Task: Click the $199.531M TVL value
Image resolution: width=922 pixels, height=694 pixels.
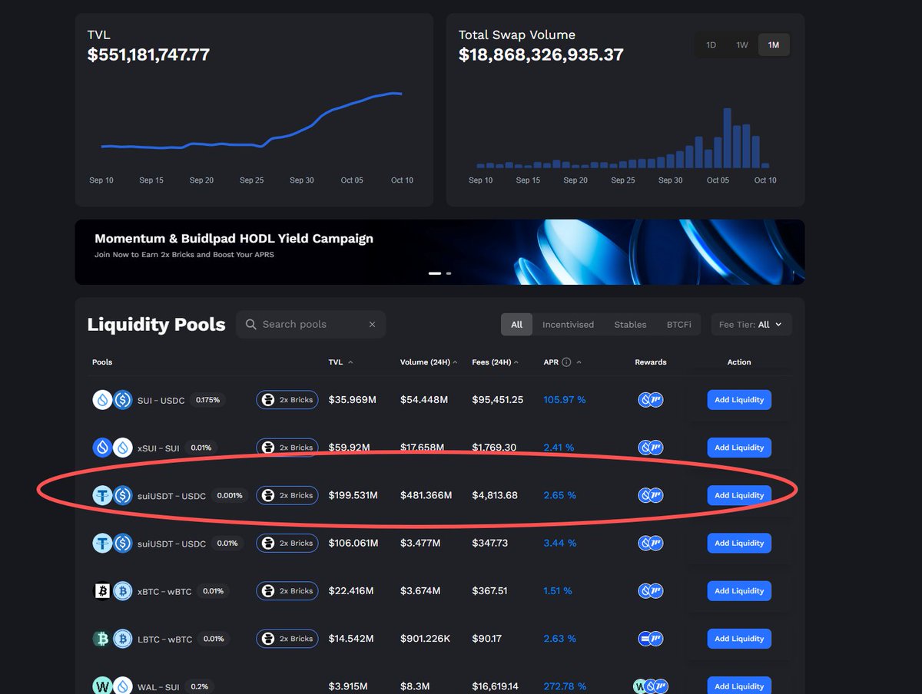Action: (353, 495)
